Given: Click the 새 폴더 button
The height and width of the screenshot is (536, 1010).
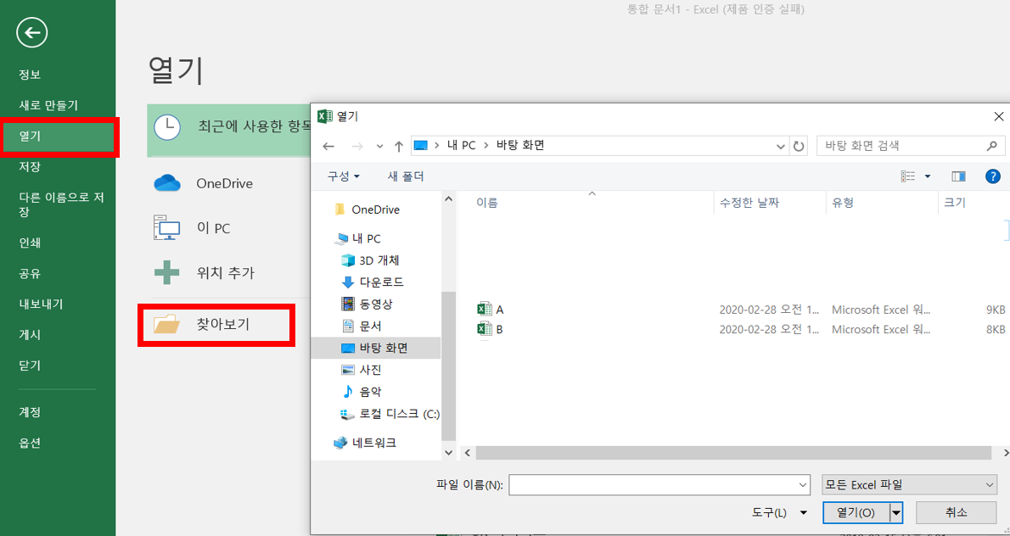Looking at the screenshot, I should 405,176.
